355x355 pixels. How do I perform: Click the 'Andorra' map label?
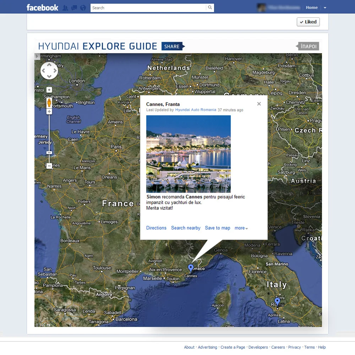click(104, 294)
